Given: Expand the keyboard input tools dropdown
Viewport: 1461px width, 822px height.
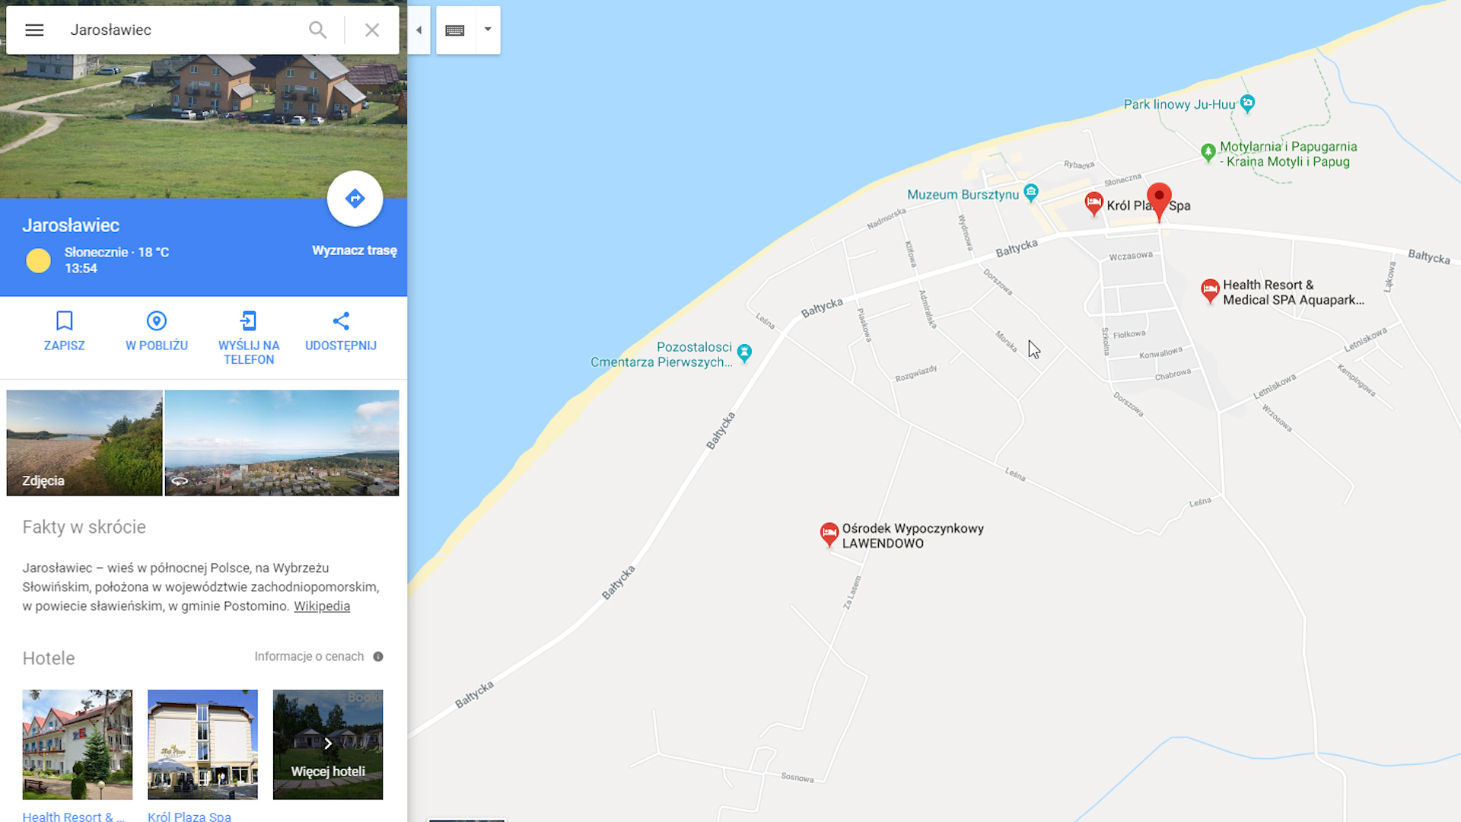Looking at the screenshot, I should pos(488,30).
